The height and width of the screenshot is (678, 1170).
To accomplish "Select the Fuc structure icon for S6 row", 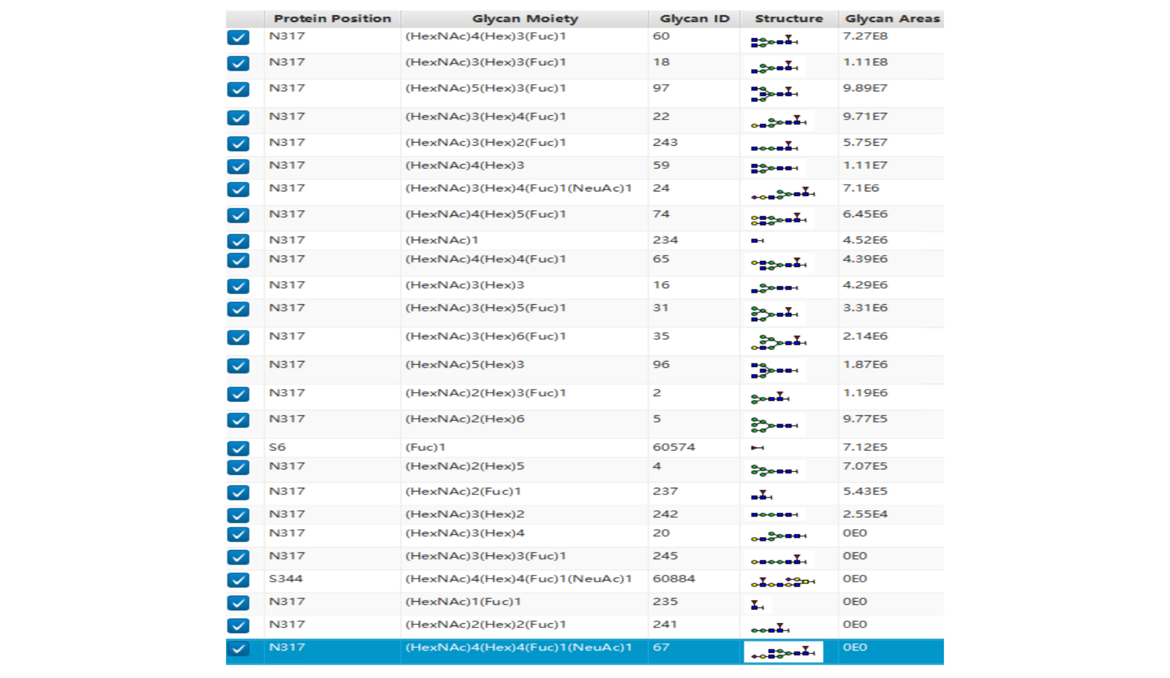I will (x=757, y=448).
